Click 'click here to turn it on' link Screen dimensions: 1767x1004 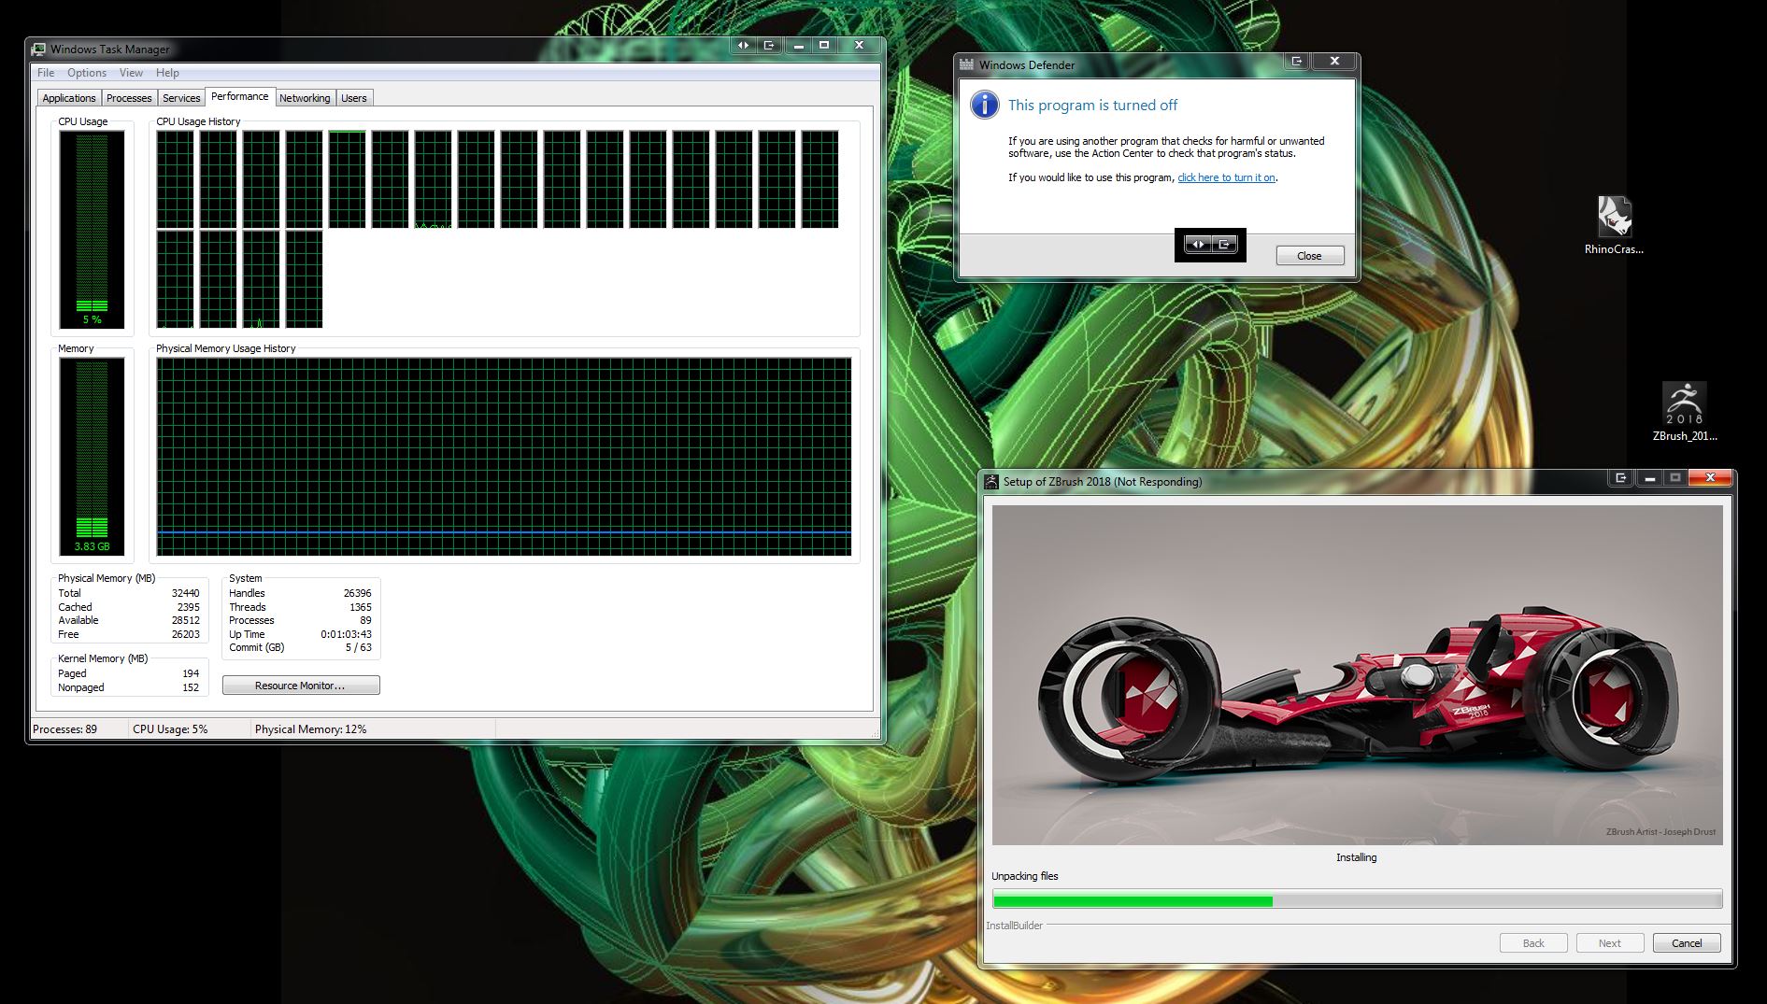pos(1227,177)
